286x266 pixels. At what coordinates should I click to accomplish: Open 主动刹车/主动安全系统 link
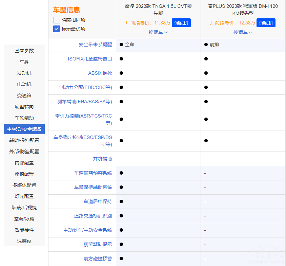click(x=87, y=230)
